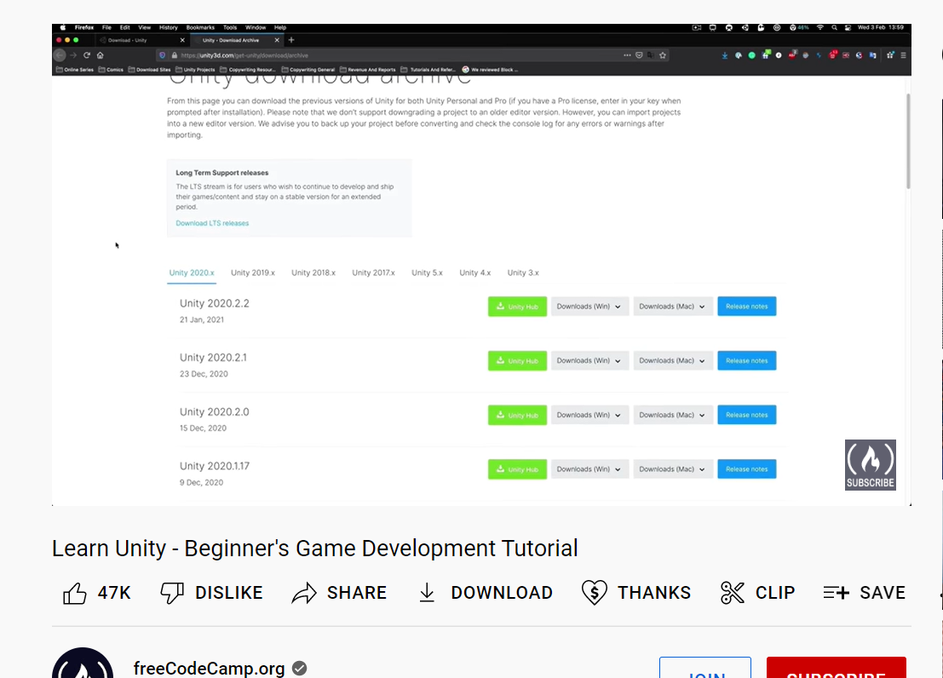Open the freeCodeCamp channel avatar
The image size is (943, 678).
[83, 666]
